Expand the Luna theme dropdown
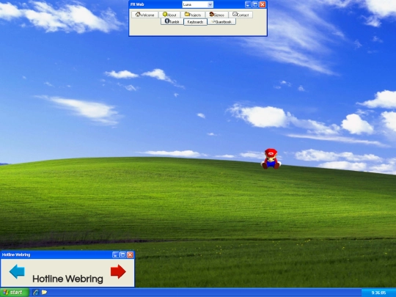Screen dimensions: 396x297 click(210, 4)
